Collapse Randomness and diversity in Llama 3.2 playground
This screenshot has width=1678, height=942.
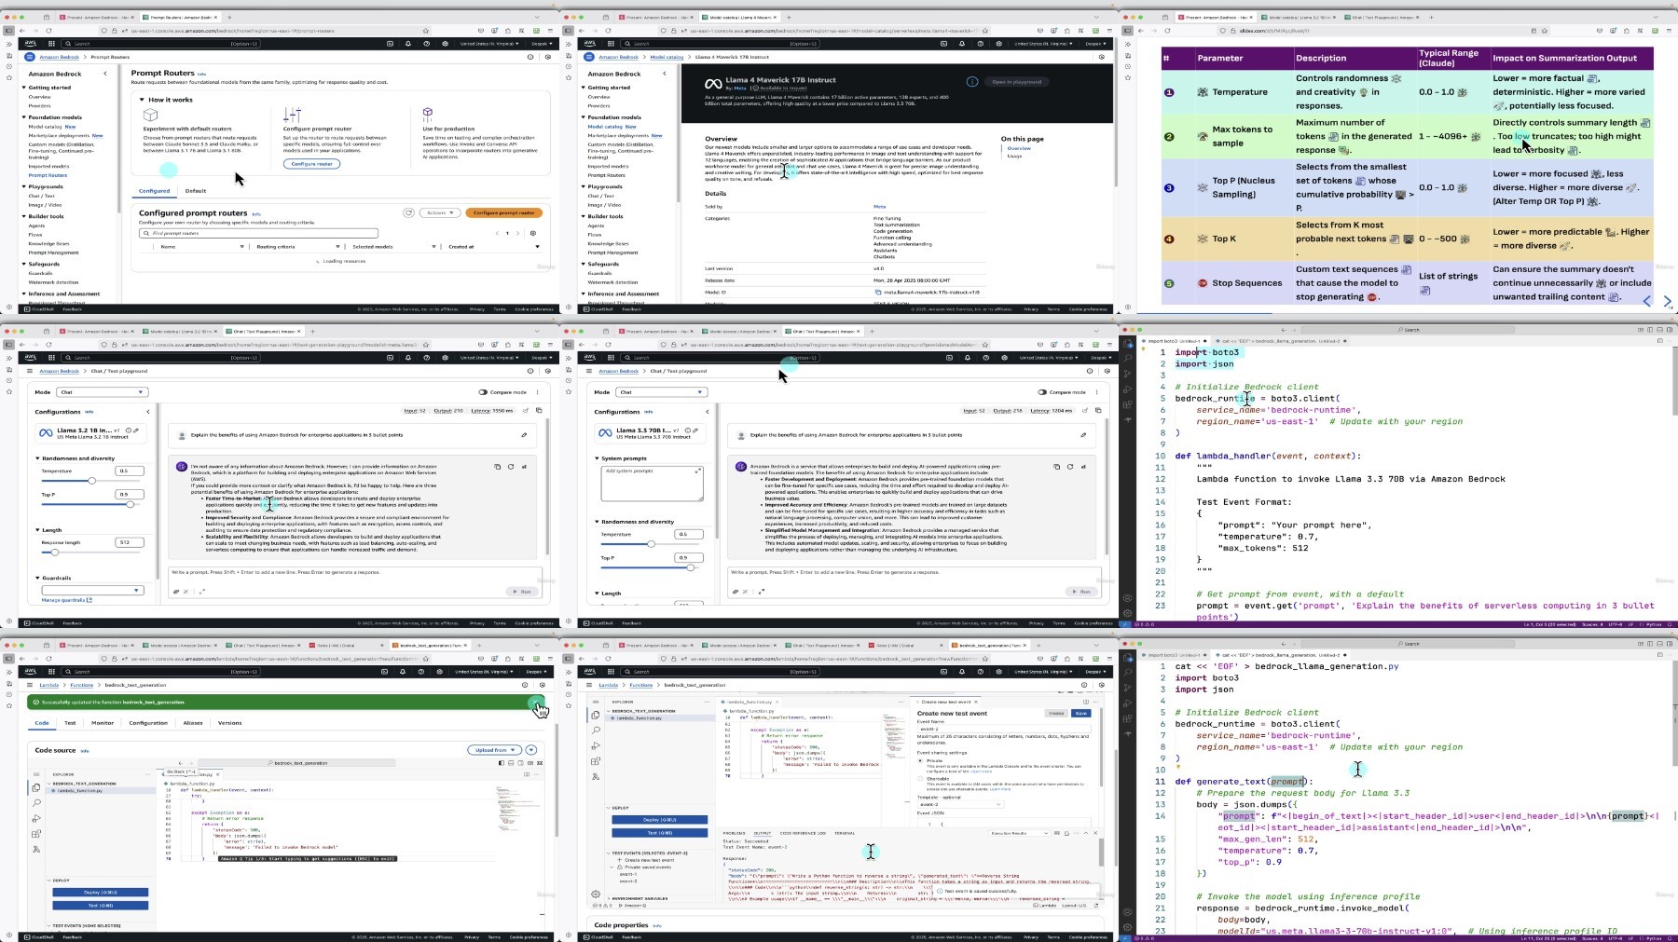click(x=38, y=458)
